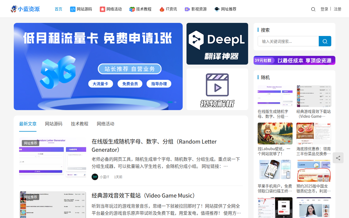Image resolution: width=349 pixels, height=218 pixels.
Task: Click the IT资讯 flame icon
Action: tap(162, 9)
